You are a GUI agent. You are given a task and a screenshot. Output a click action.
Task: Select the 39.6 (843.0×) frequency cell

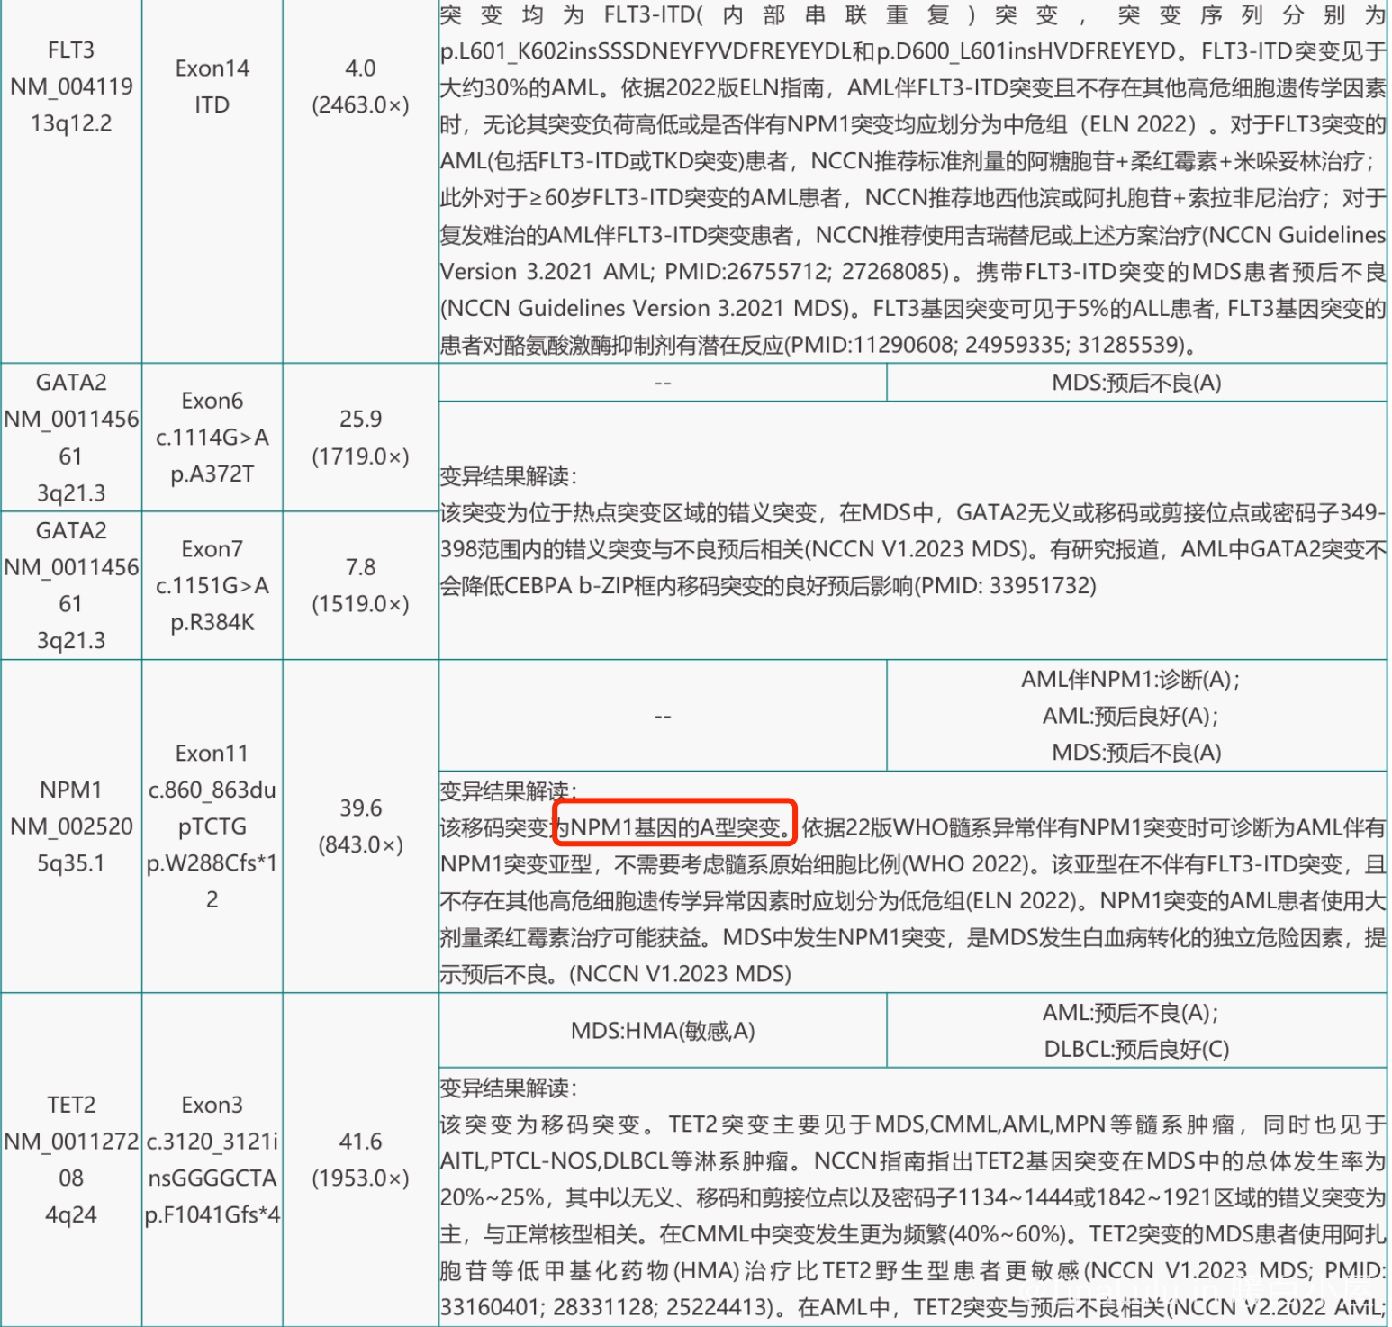(x=360, y=826)
